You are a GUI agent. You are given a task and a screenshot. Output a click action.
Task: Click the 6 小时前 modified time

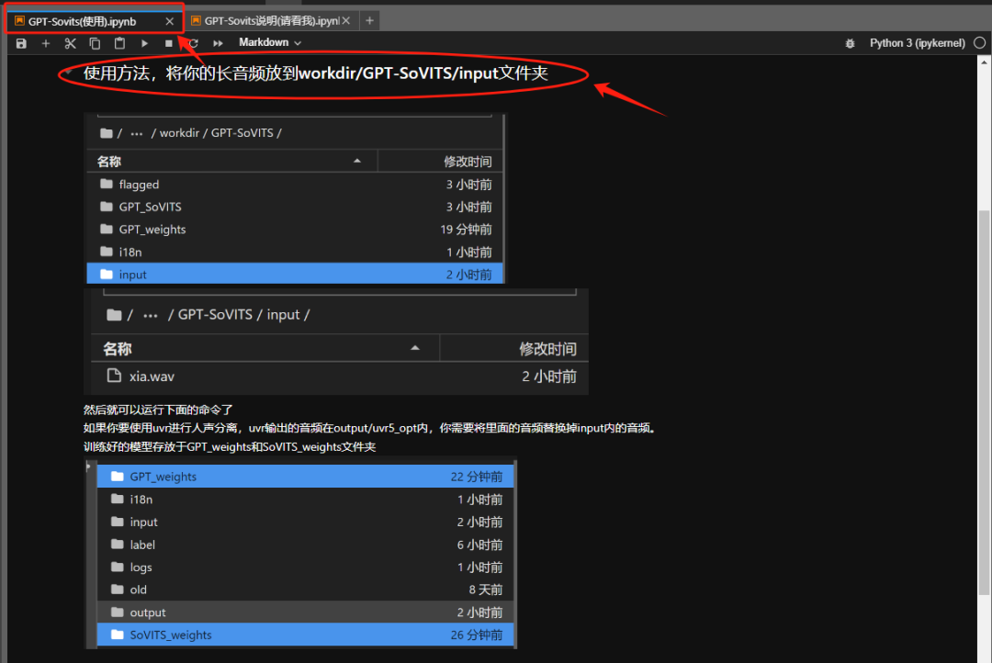pyautogui.click(x=480, y=545)
